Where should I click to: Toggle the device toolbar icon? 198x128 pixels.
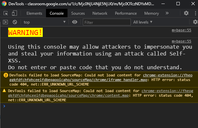pos(14,13)
